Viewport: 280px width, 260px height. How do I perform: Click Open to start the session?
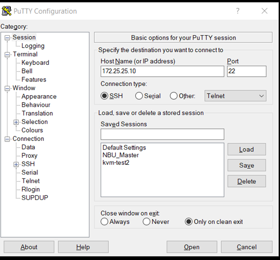coord(192,247)
